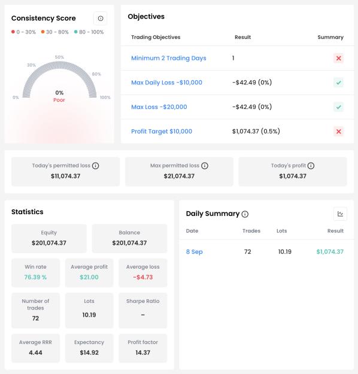Open Profit Target $10,000 objective link
Image resolution: width=358 pixels, height=374 pixels.
point(162,132)
